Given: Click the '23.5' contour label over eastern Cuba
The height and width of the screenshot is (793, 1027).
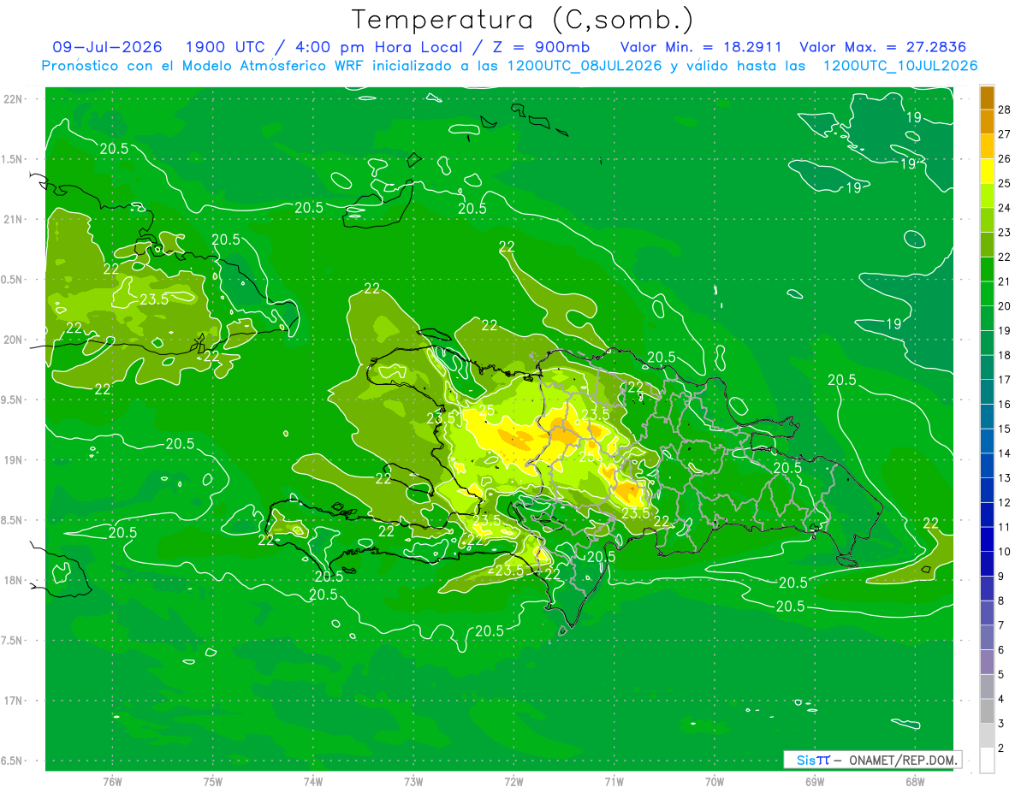Looking at the screenshot, I should point(154,299).
